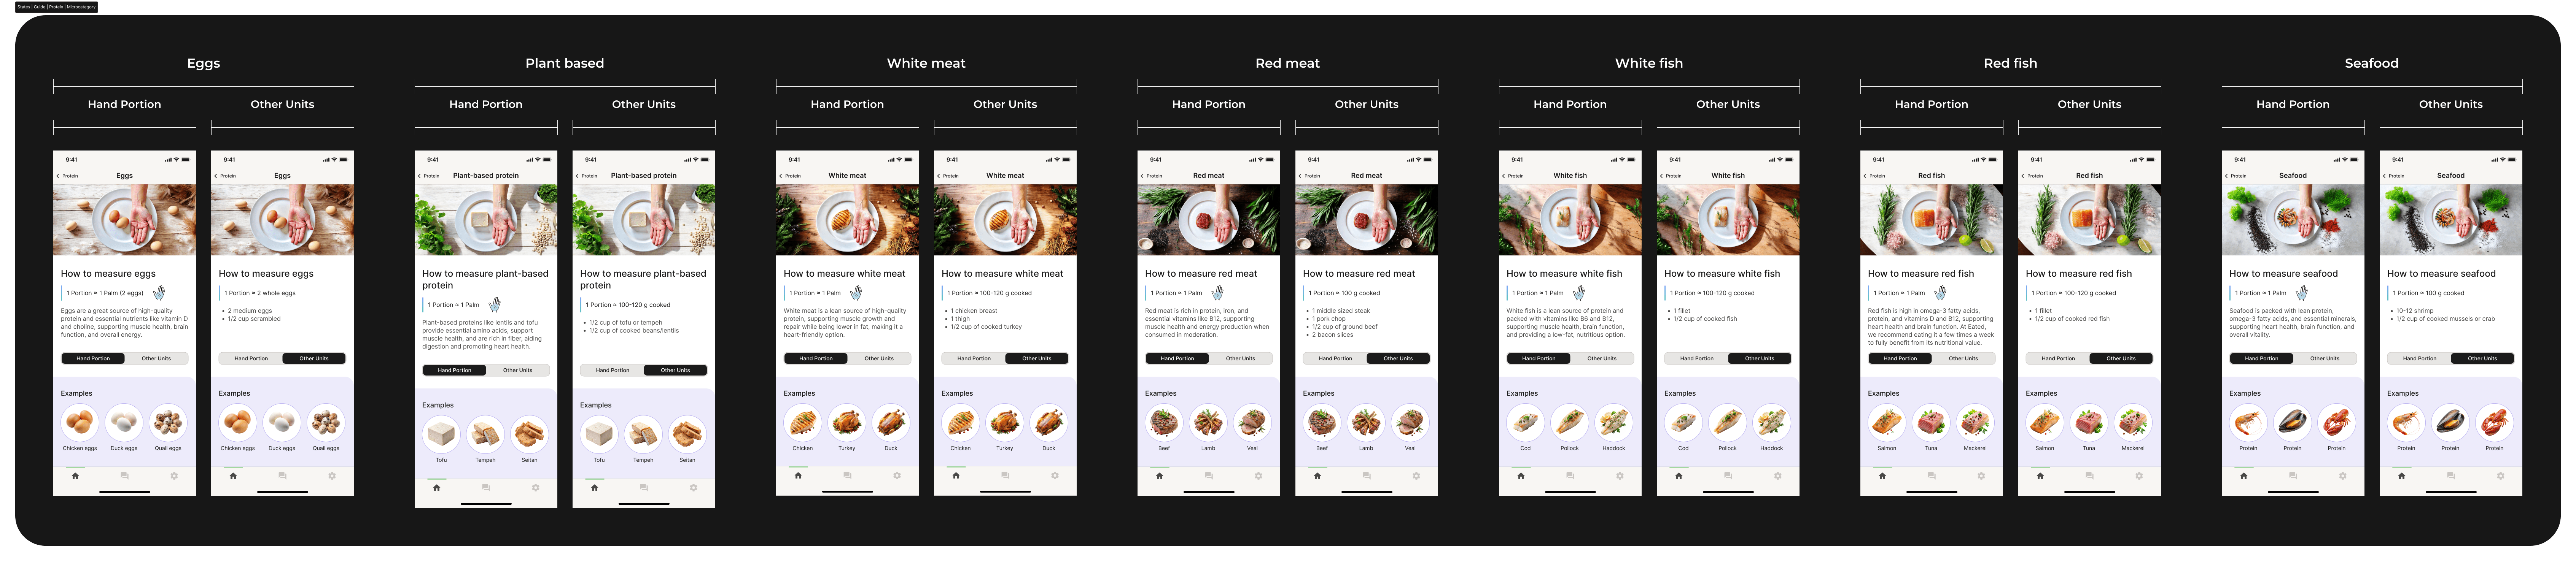The width and height of the screenshot is (2576, 561).
Task: Click the palm icon on the Red meat hand-portion screen
Action: point(1217,293)
